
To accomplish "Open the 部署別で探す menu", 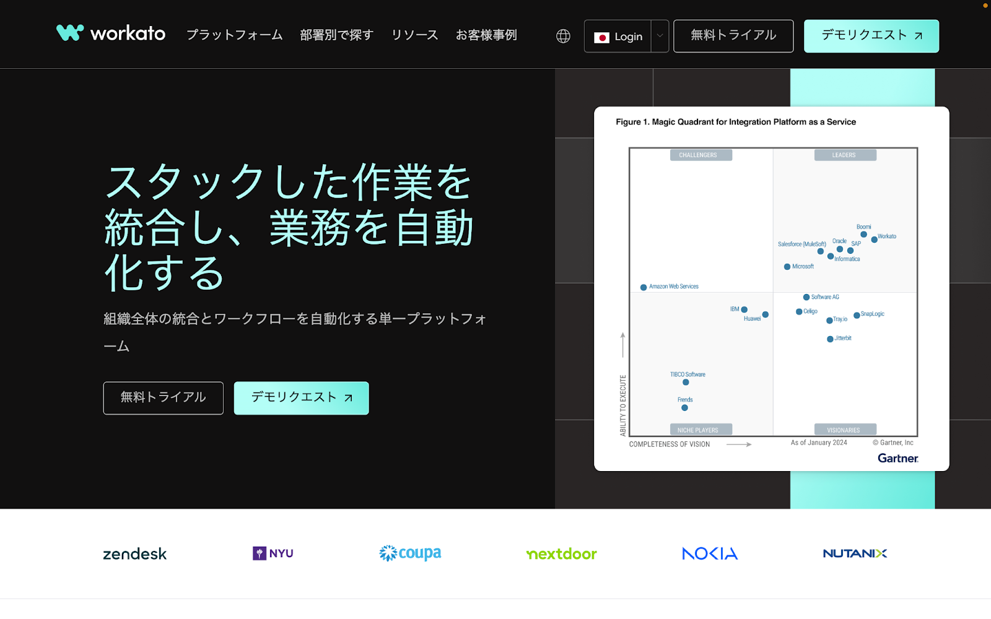I will click(337, 35).
